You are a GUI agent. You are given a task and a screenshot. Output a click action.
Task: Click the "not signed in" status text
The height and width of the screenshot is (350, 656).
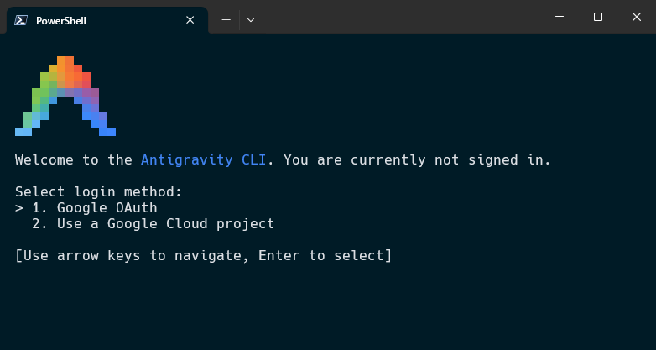[492, 160]
